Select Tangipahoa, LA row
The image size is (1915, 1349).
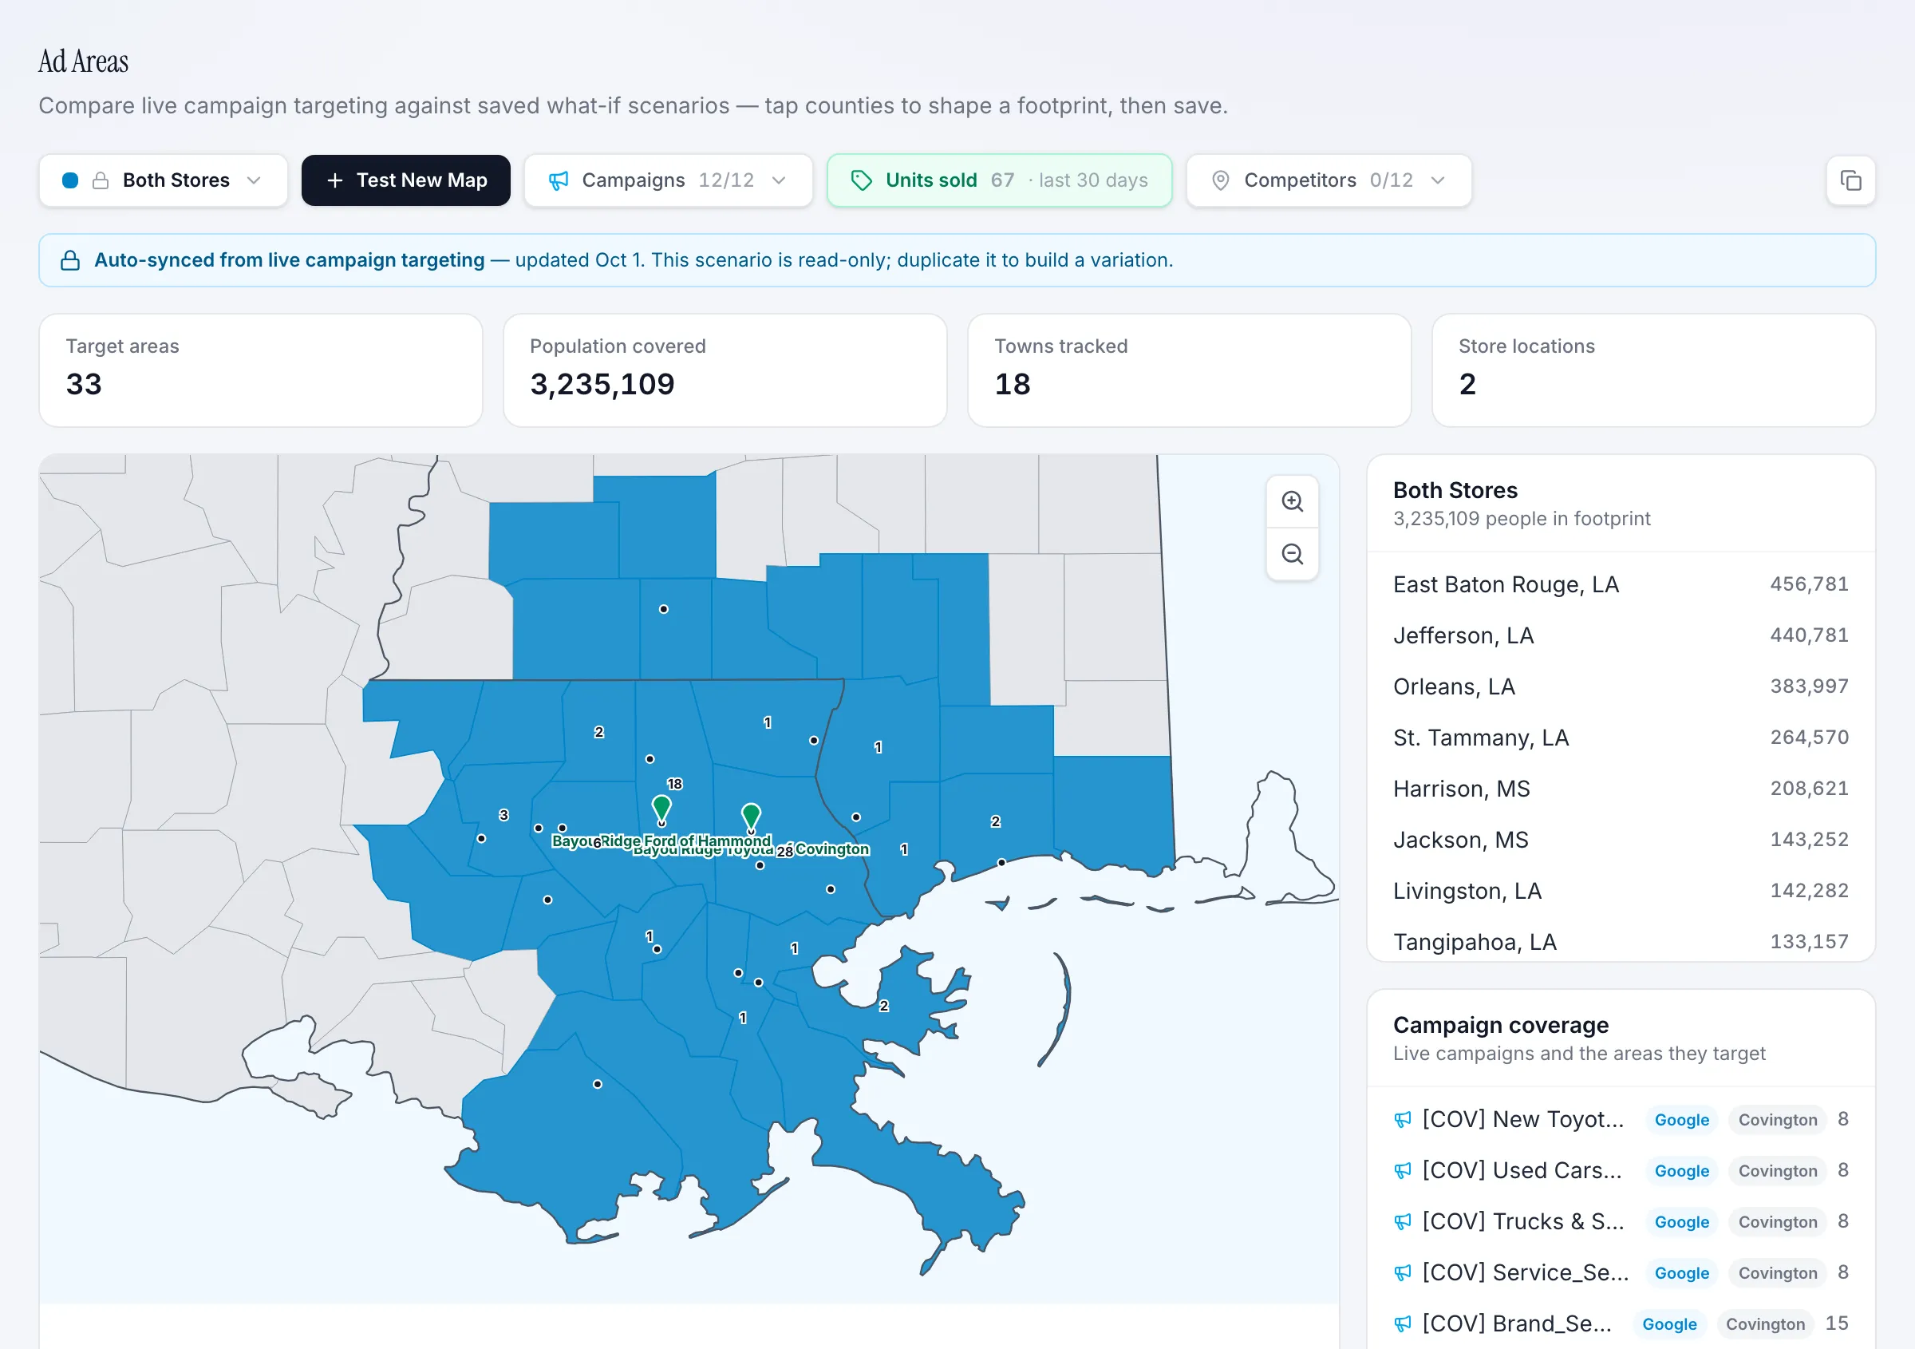1621,942
